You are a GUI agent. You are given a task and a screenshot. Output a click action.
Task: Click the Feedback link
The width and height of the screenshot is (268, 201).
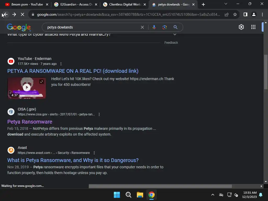[171, 43]
